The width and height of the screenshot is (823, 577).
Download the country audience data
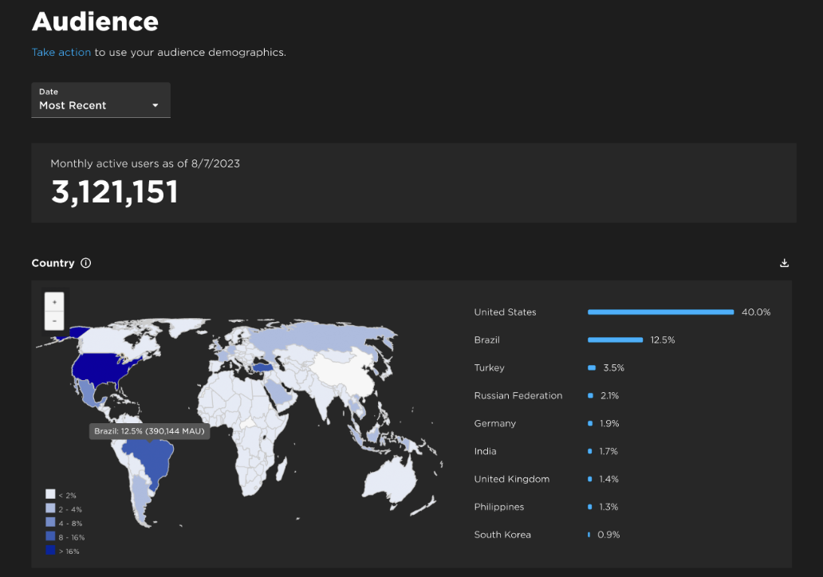784,262
